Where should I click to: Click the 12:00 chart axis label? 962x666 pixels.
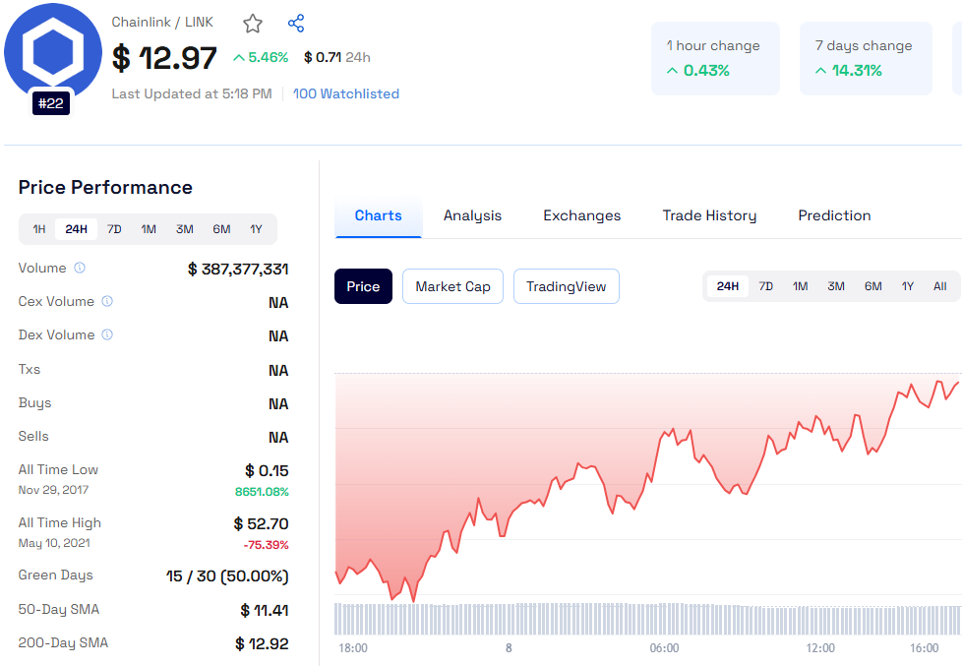pyautogui.click(x=820, y=648)
